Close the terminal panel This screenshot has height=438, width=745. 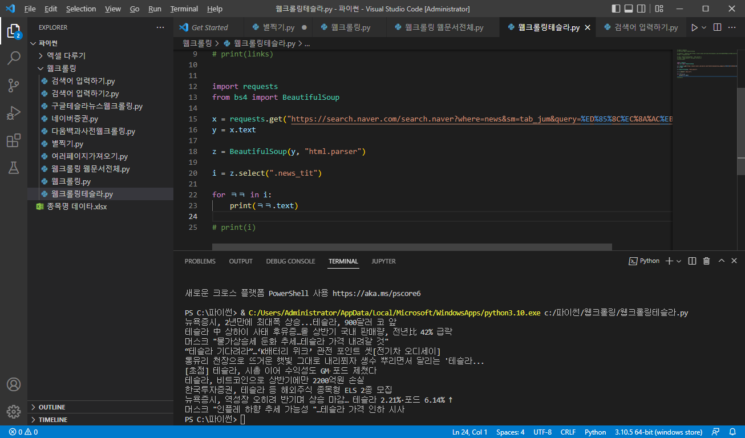[x=735, y=261]
